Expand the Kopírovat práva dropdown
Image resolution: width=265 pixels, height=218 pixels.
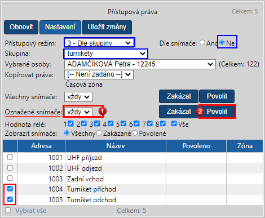[x=99, y=74]
